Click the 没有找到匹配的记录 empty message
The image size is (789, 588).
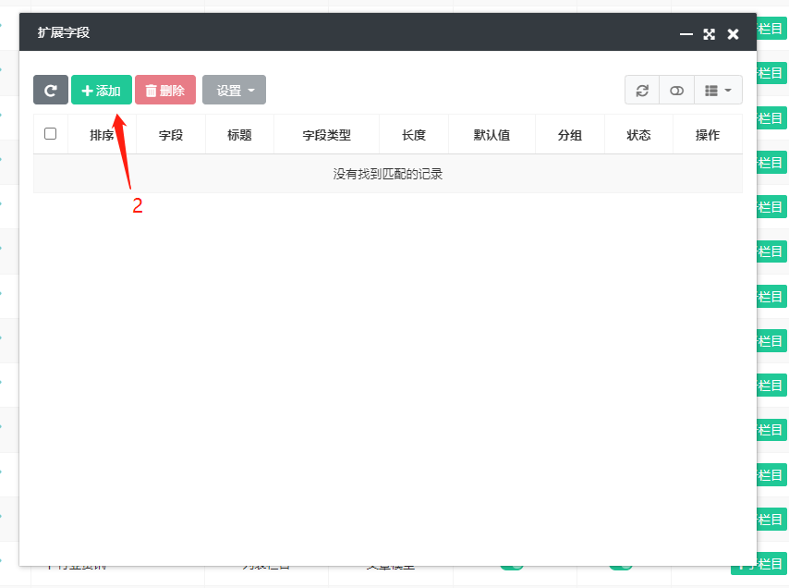coord(387,174)
